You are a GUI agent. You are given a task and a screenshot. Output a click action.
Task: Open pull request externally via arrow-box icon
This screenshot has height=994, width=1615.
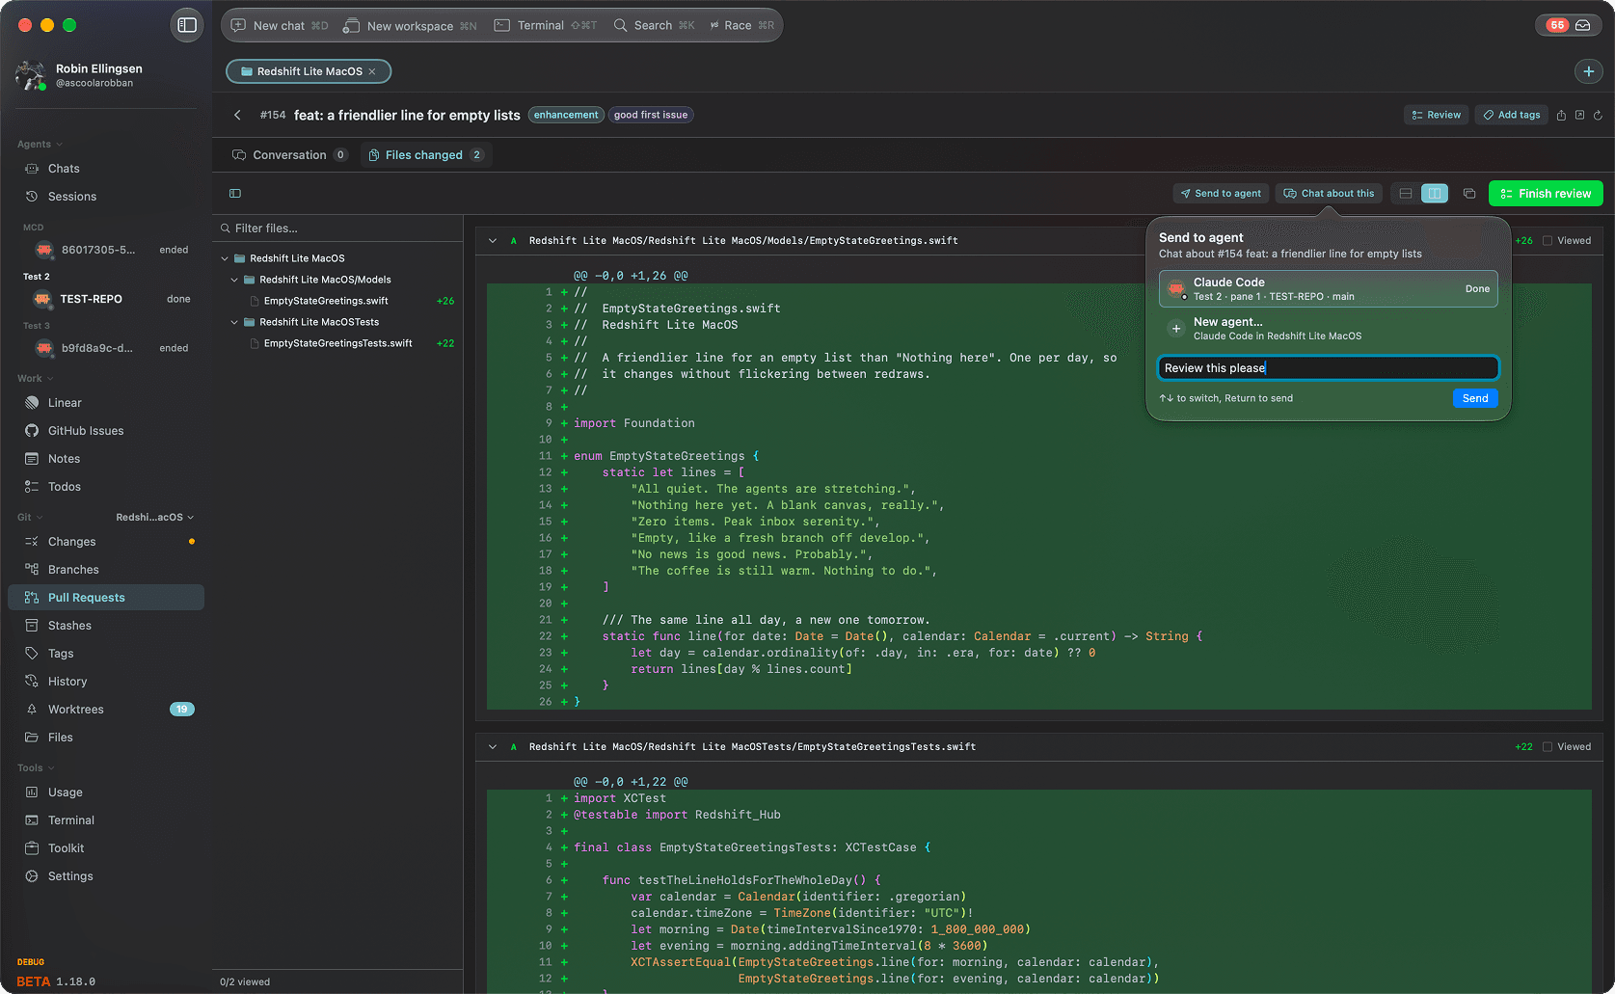(1579, 115)
